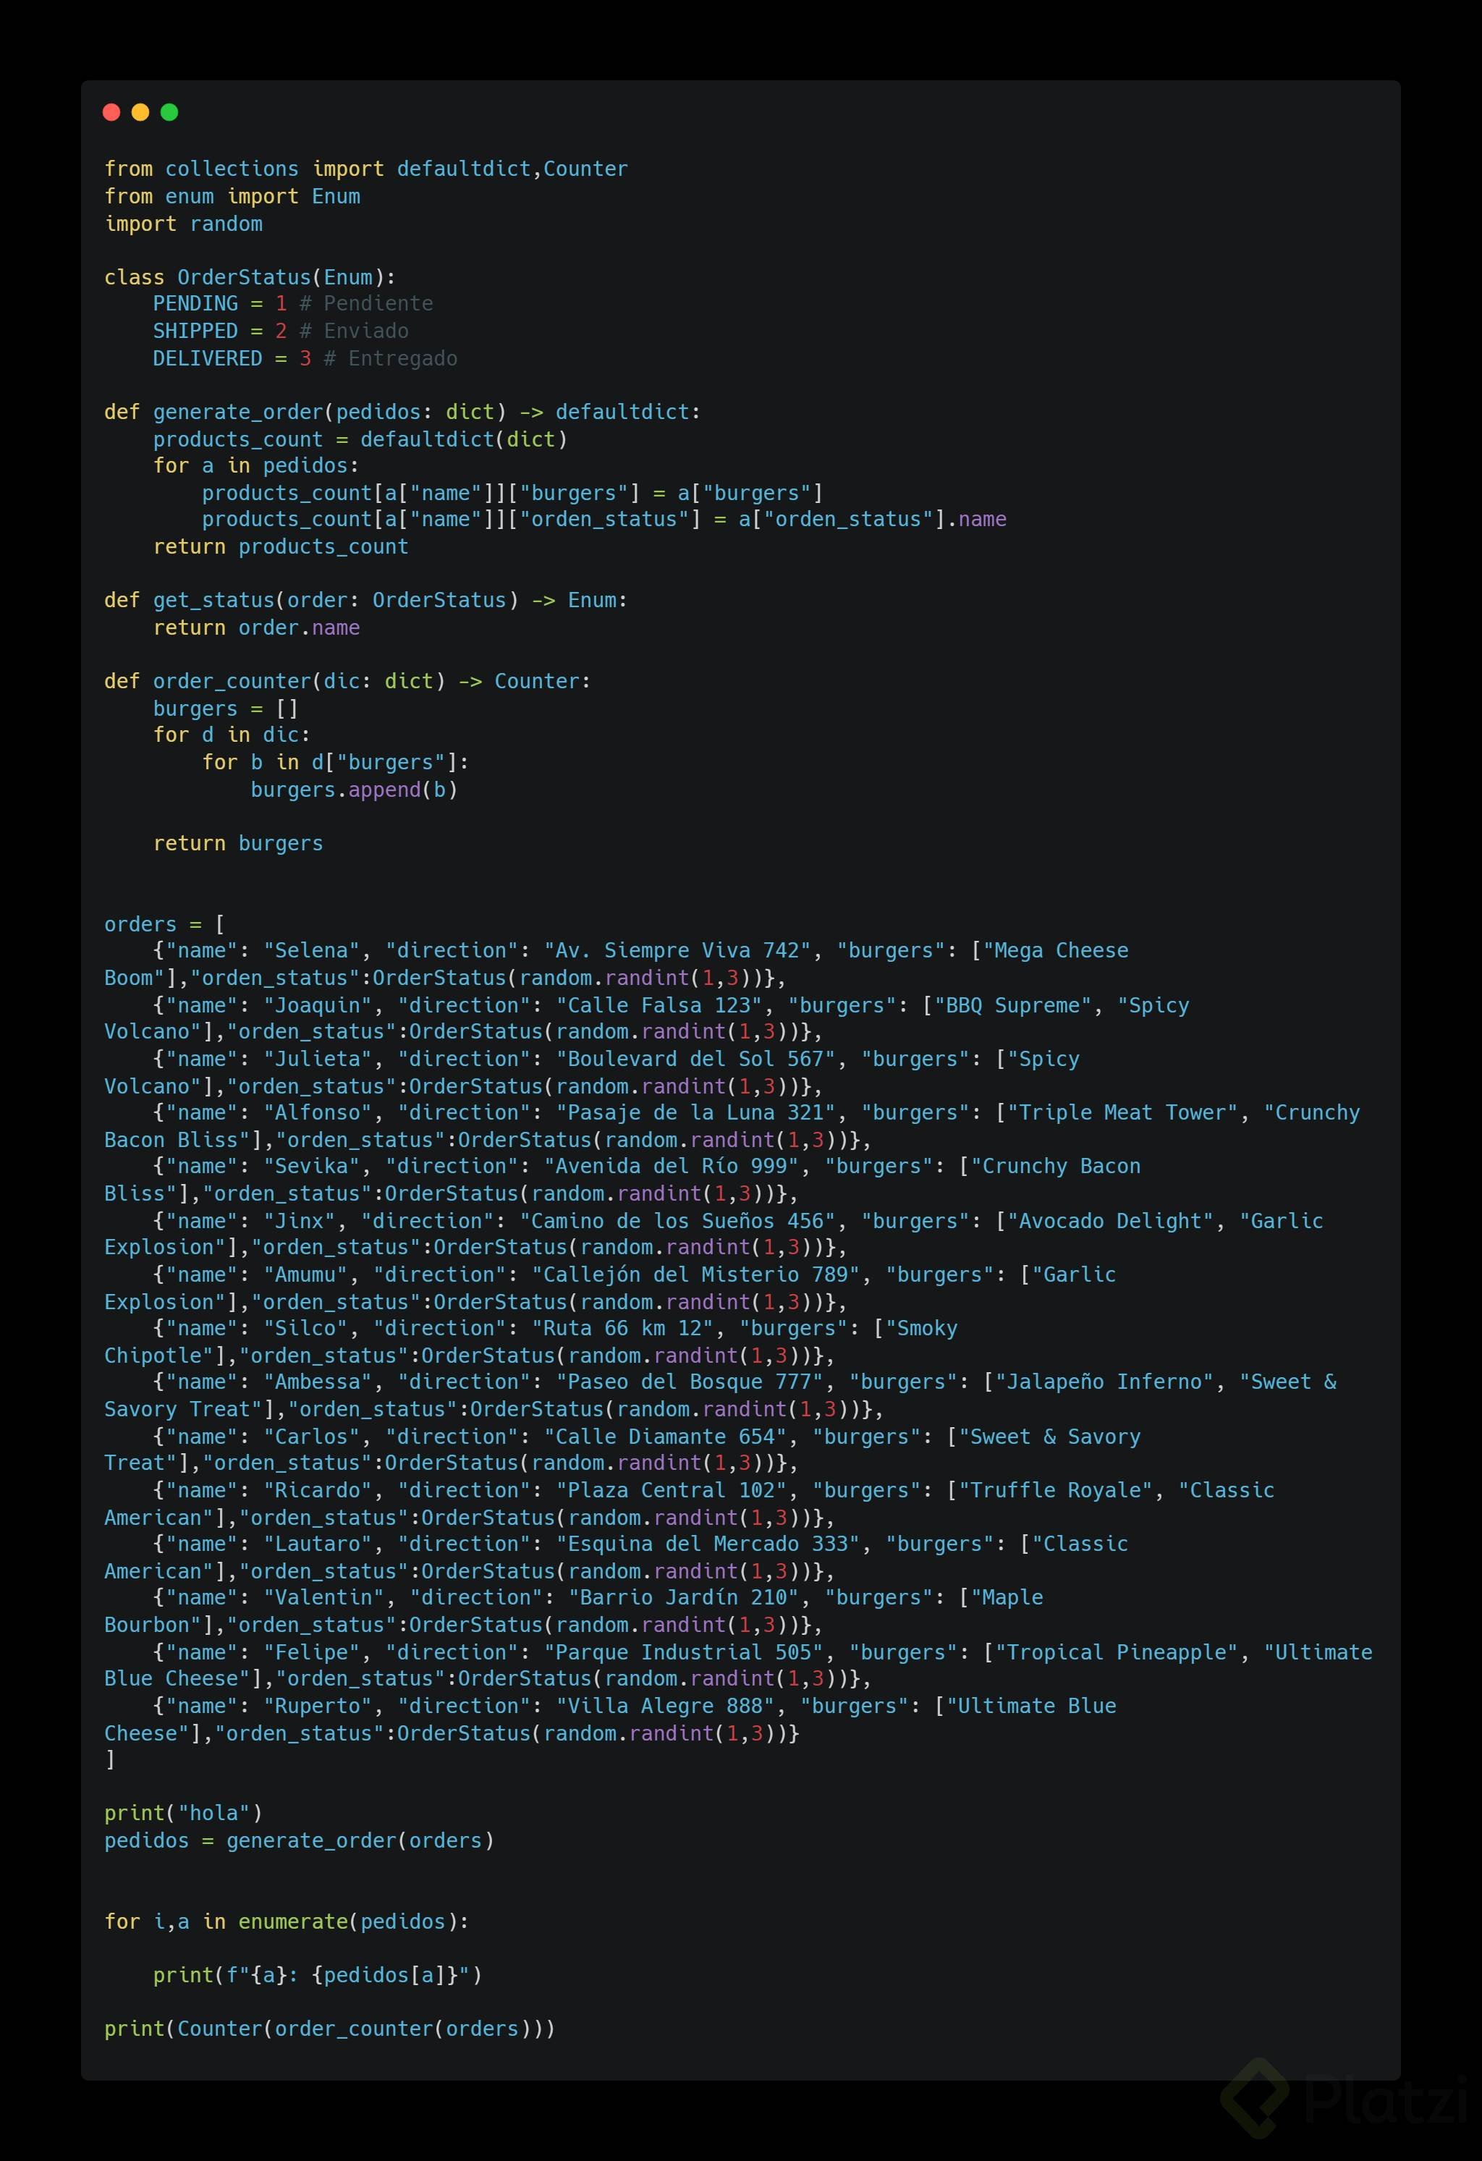Click the "Selena" name string

[x=310, y=951]
